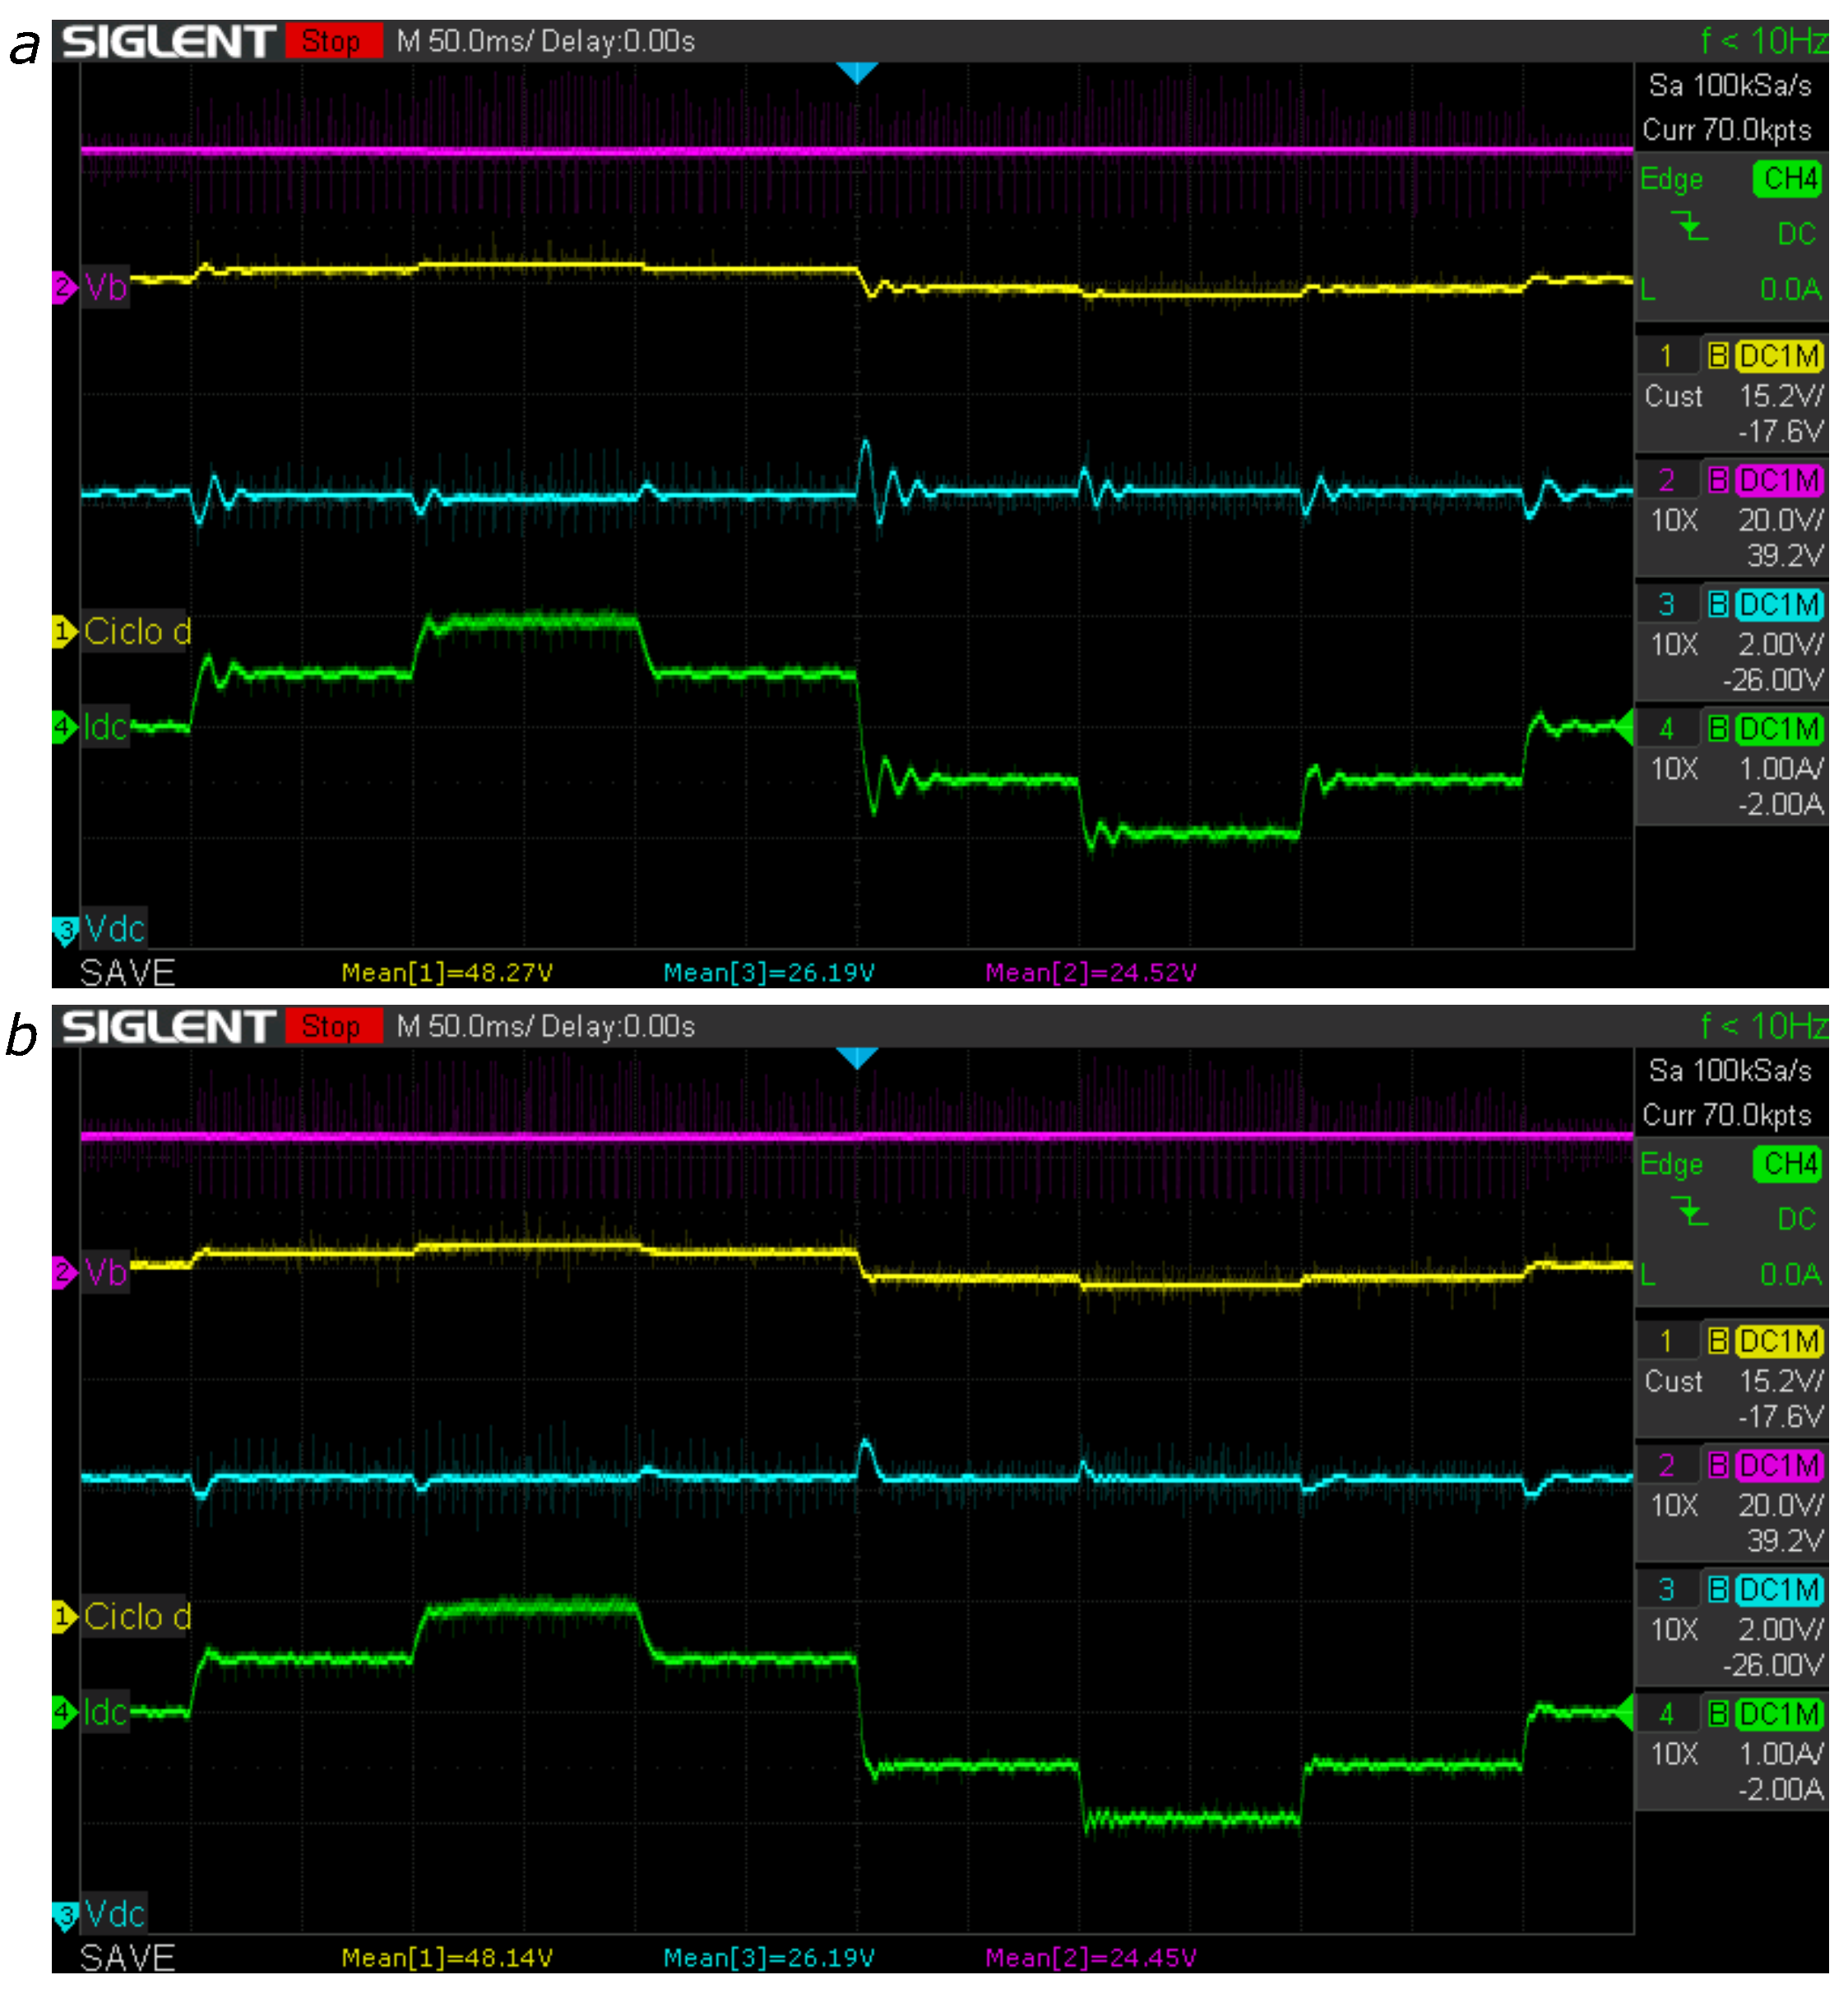The image size is (1848, 1998).
Task: Open the channel 3 settings box in panel b
Action: 1732,1627
